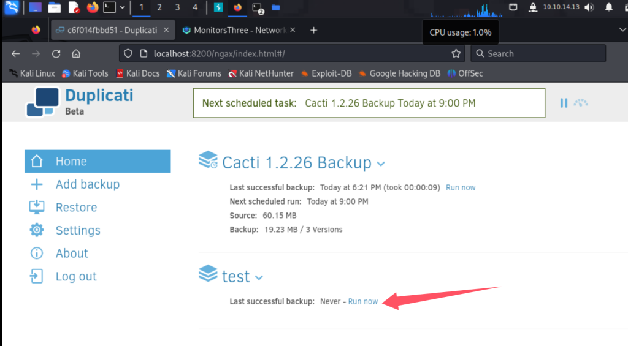The height and width of the screenshot is (346, 628).
Task: Open Kali NetHunter bookmark
Action: point(261,73)
